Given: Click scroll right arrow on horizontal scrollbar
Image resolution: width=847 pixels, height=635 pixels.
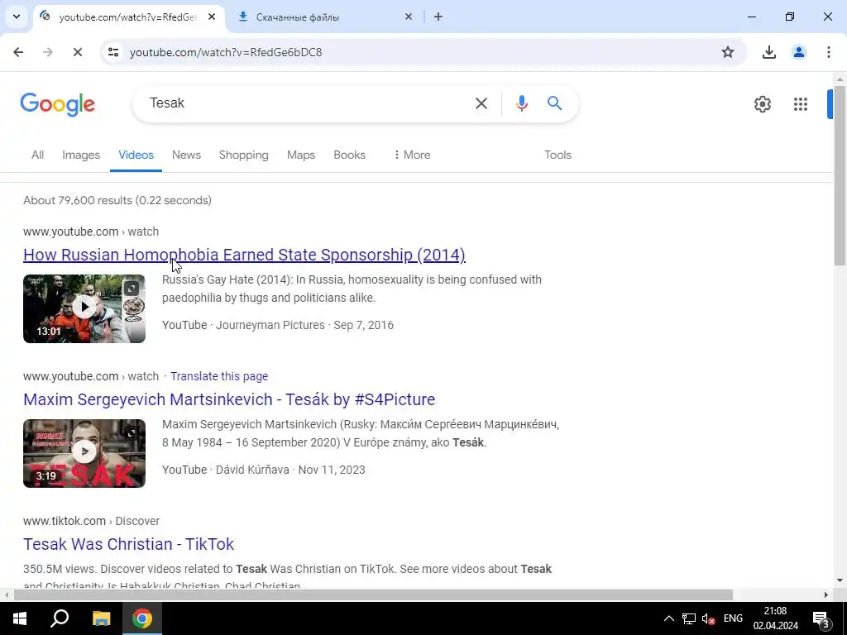Looking at the screenshot, I should click(826, 595).
